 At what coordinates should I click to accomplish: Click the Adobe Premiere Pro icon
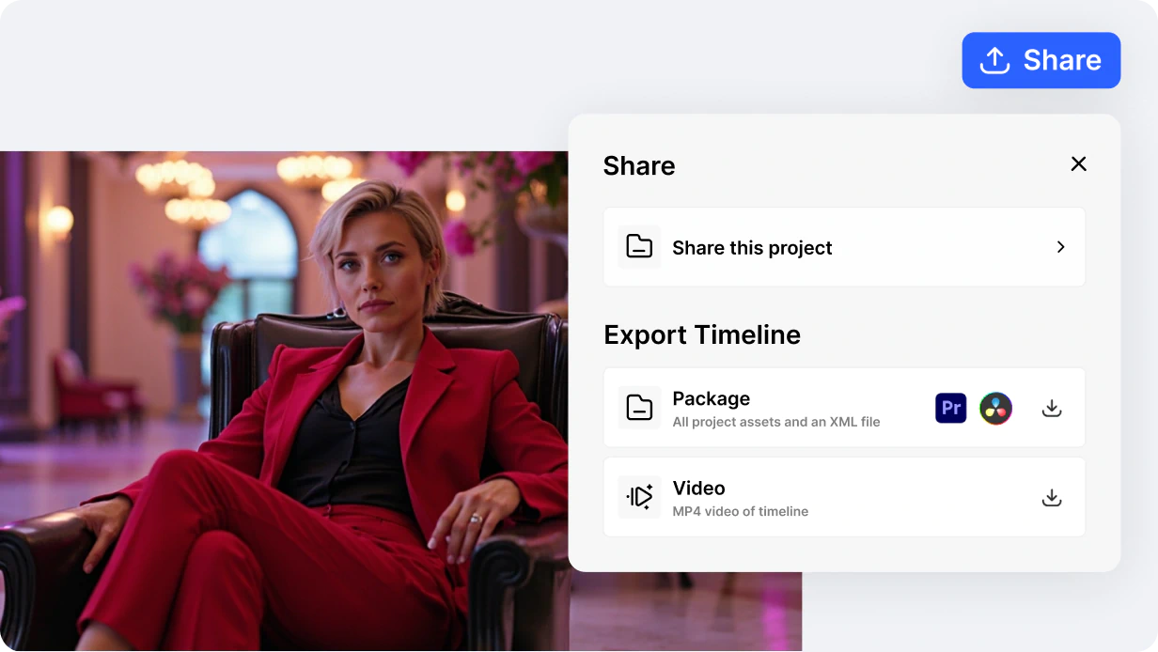point(951,408)
